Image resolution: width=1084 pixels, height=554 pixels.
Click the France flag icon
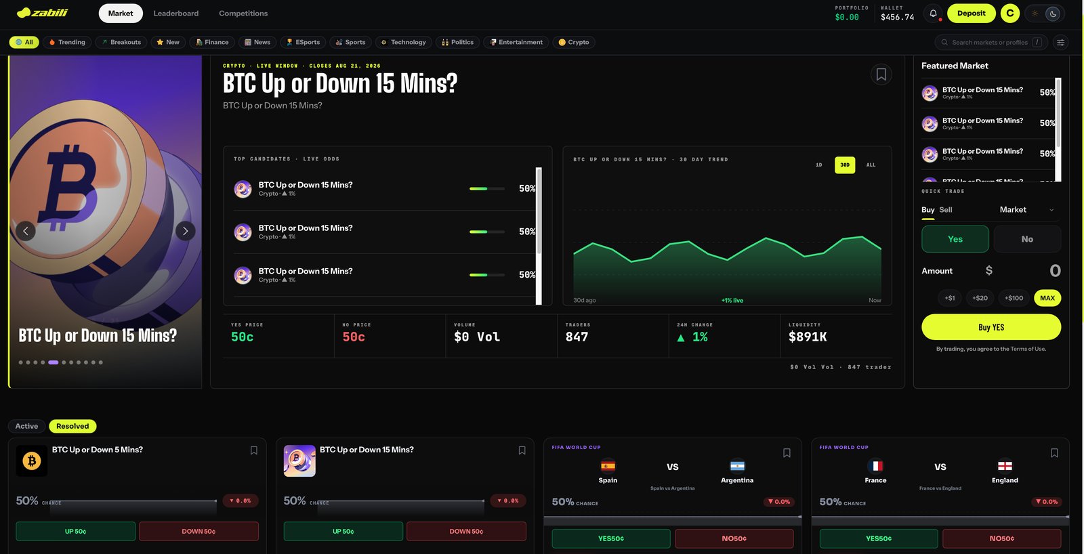pos(875,466)
